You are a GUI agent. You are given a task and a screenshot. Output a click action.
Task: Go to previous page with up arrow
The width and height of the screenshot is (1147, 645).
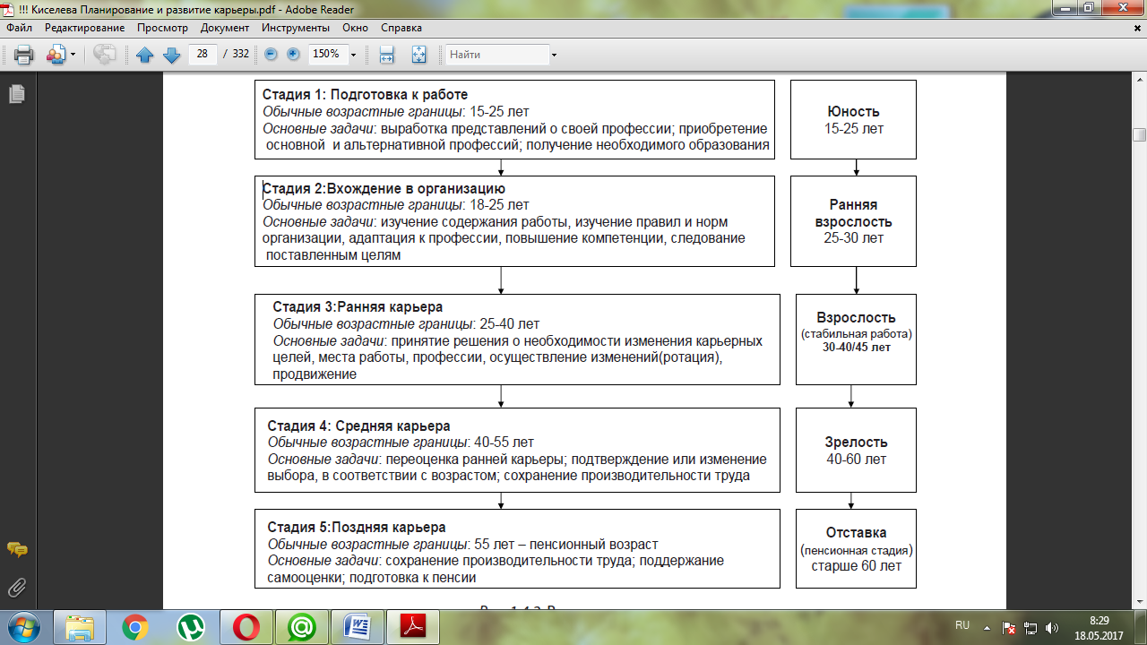pos(145,55)
